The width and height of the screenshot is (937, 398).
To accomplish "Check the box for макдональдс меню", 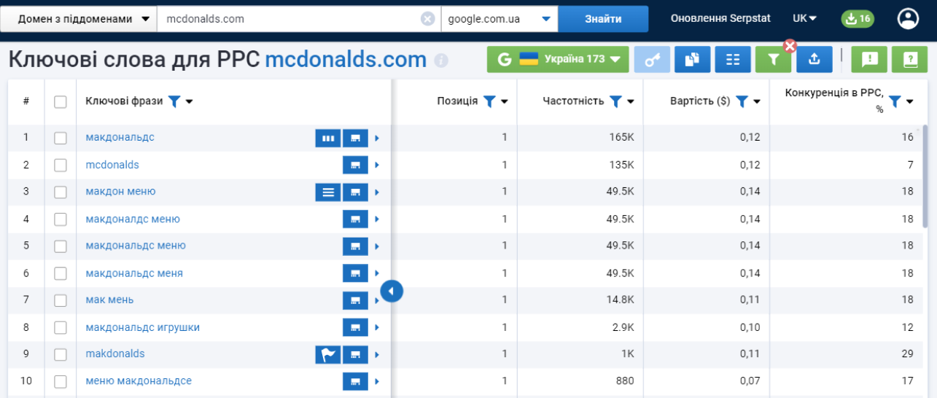I will point(61,246).
